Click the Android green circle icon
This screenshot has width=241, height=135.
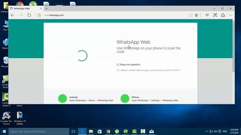click(x=63, y=99)
